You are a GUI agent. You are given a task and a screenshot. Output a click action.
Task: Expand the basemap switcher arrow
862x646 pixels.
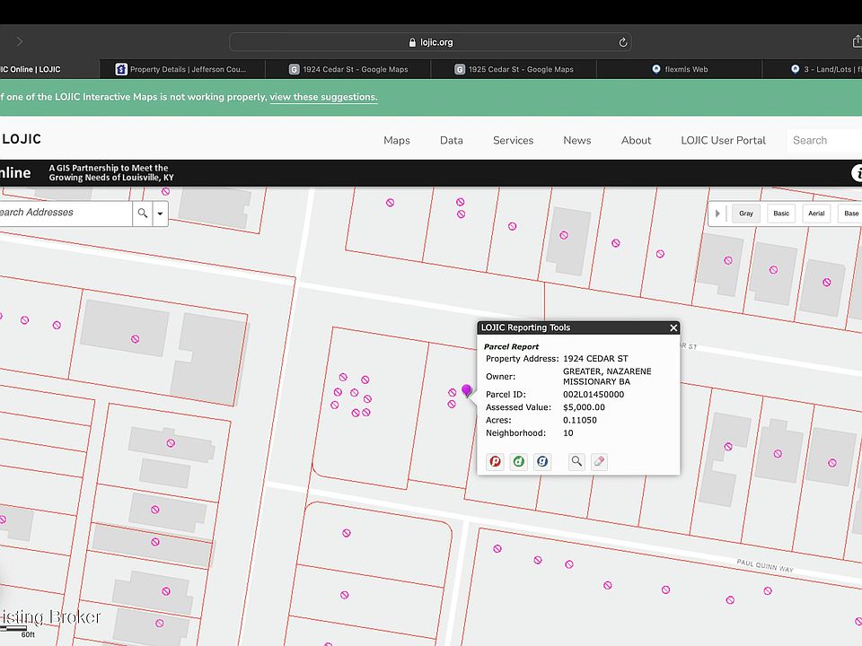point(717,214)
